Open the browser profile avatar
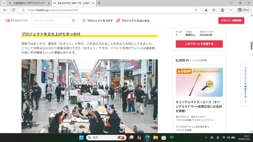253x142 pixels. [x=222, y=10]
